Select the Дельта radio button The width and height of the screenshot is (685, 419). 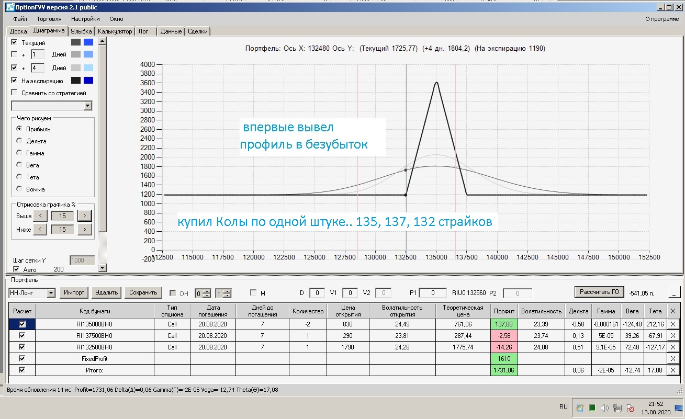19,141
